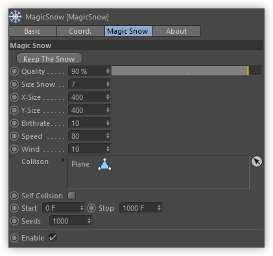Click the Start 0 F field
The image size is (273, 256).
(64, 208)
